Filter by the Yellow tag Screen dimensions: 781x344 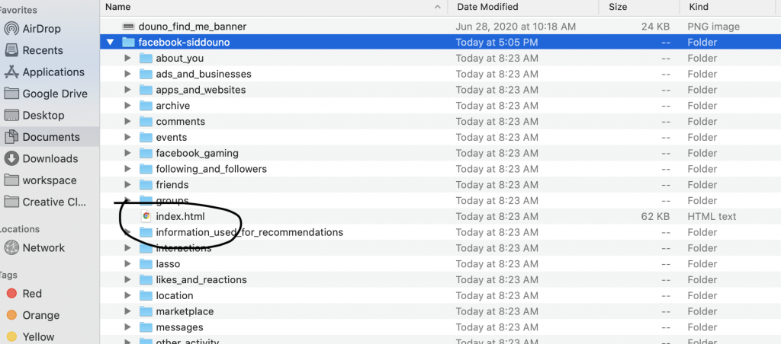click(31, 336)
